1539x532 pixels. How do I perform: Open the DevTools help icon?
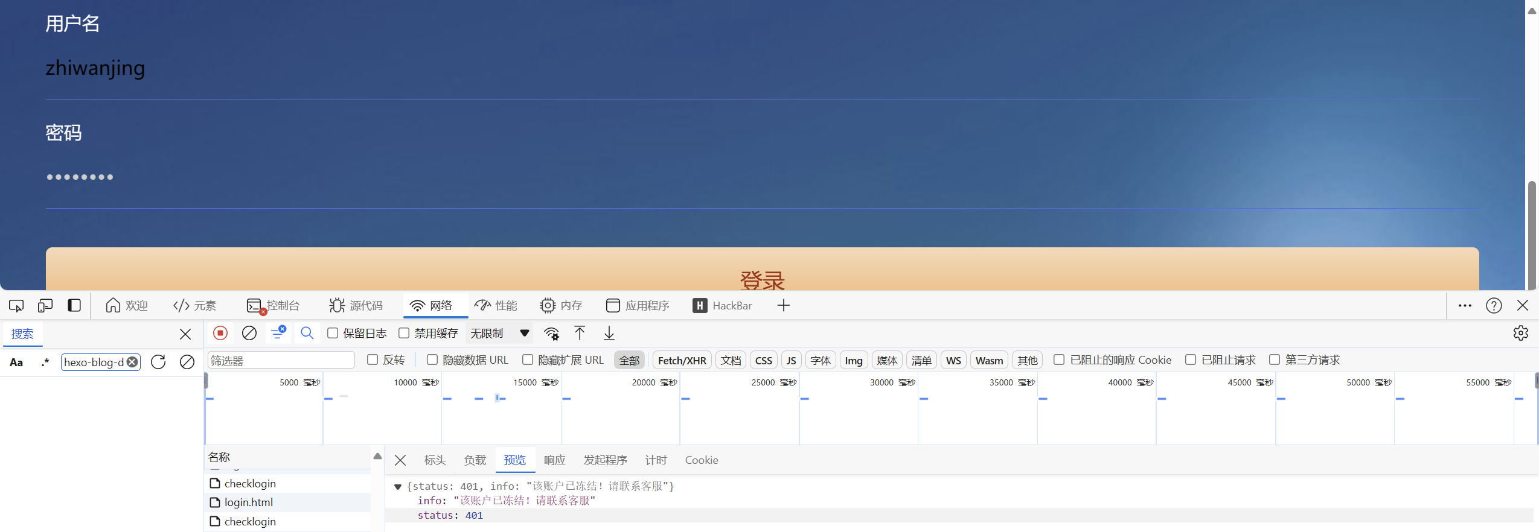click(x=1494, y=306)
